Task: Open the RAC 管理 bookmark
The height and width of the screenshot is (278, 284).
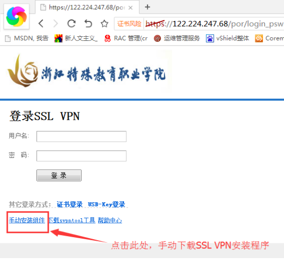Action: (126, 38)
